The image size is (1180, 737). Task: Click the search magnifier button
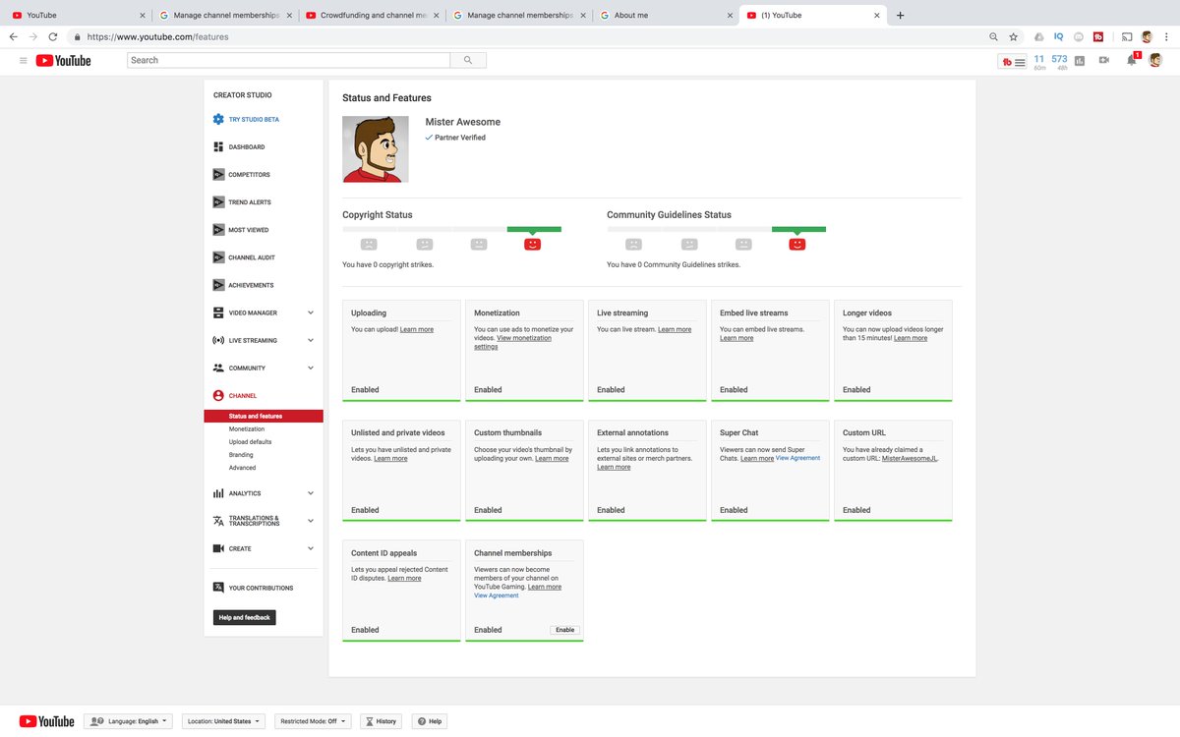(468, 60)
